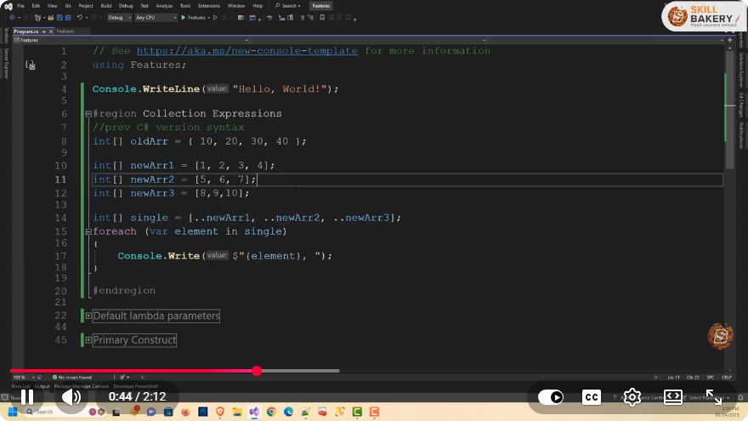This screenshot has height=421, width=748.
Task: Open the video settings gear
Action: tap(632, 397)
